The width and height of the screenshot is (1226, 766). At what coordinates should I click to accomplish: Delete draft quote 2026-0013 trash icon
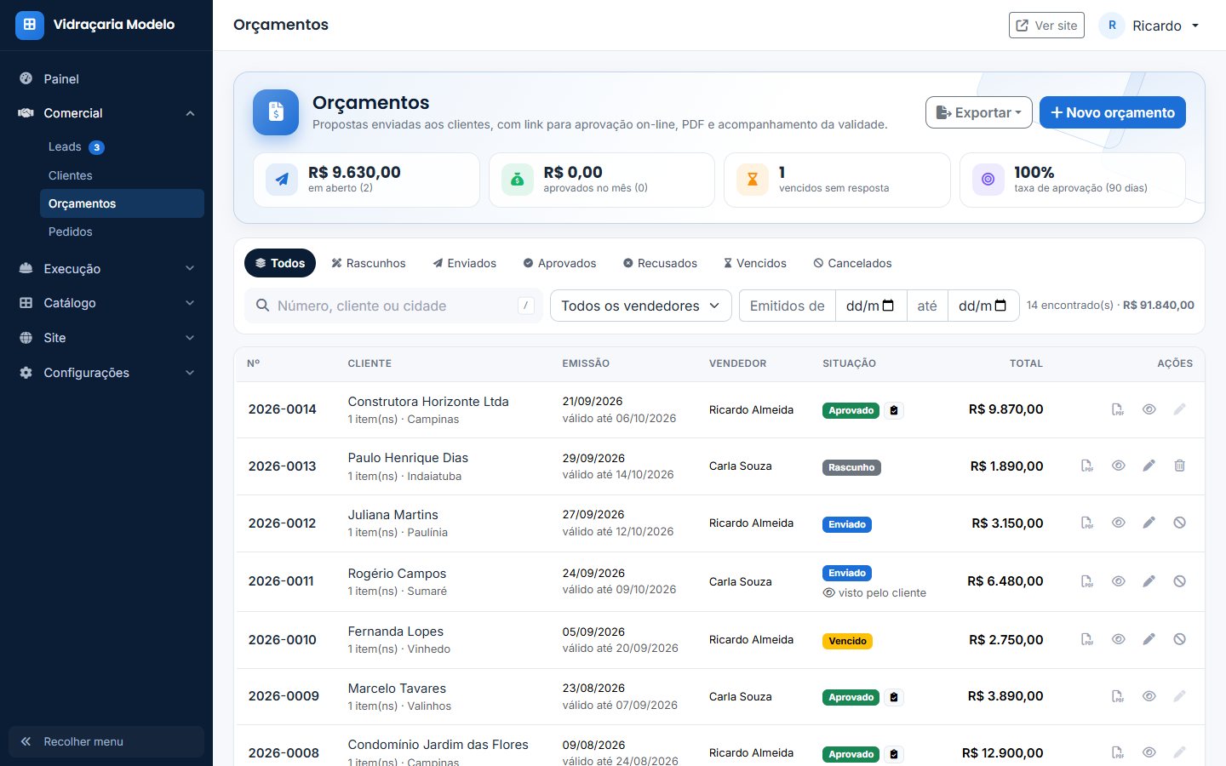tap(1180, 466)
